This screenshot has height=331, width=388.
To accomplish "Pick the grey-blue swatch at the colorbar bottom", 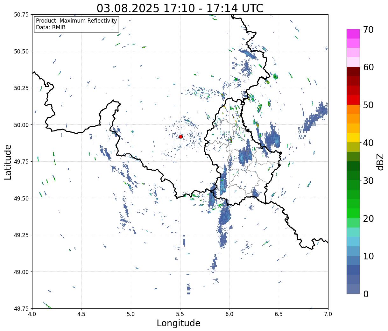I will [353, 289].
